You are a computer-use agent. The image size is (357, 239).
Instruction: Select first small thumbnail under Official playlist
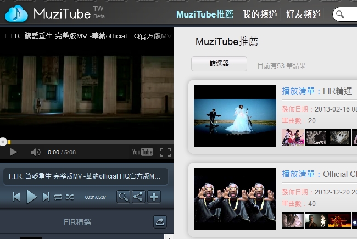(x=293, y=220)
